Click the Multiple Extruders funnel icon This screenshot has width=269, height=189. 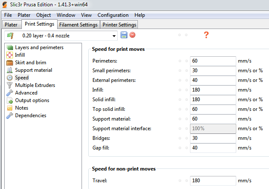pyautogui.click(x=10, y=85)
